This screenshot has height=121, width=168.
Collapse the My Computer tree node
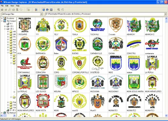[x=2, y=21]
